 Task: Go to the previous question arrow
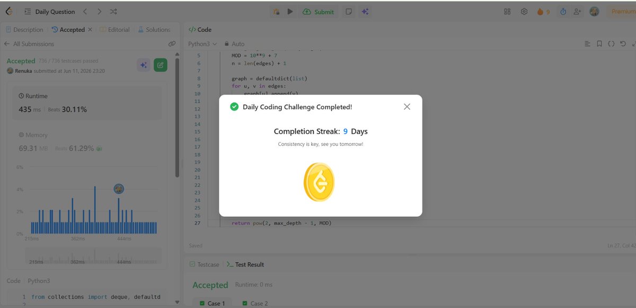click(85, 12)
